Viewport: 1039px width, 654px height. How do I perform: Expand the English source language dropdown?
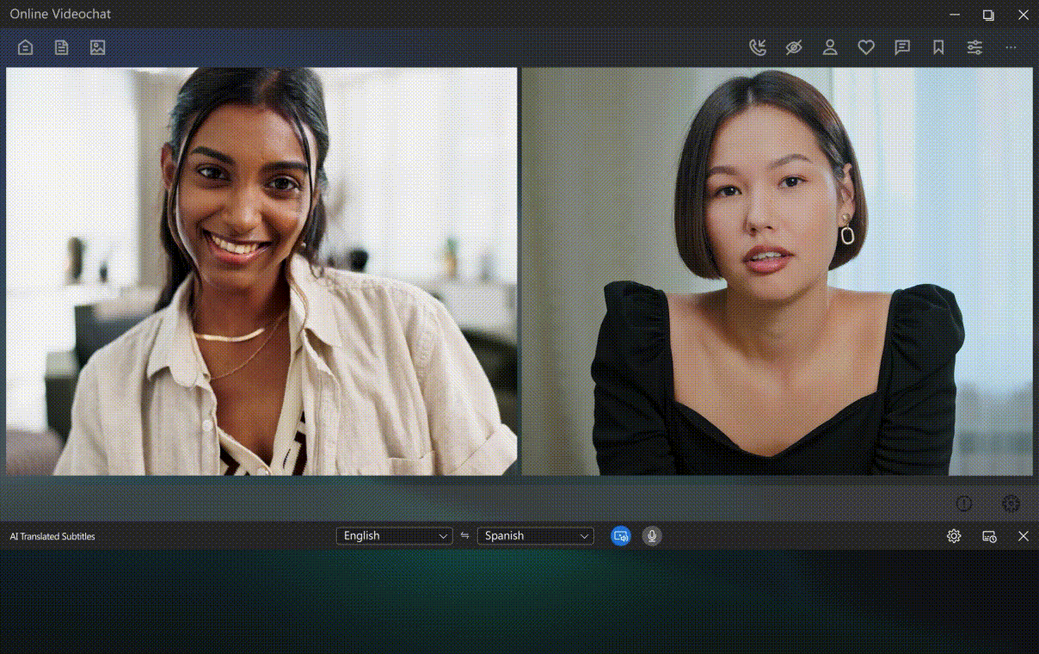(x=395, y=536)
